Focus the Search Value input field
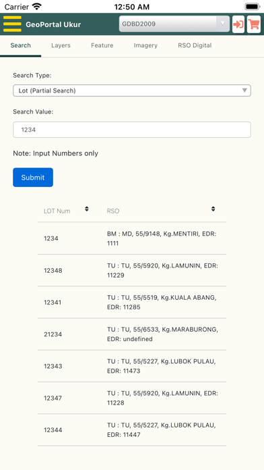264x470 pixels. (132, 130)
